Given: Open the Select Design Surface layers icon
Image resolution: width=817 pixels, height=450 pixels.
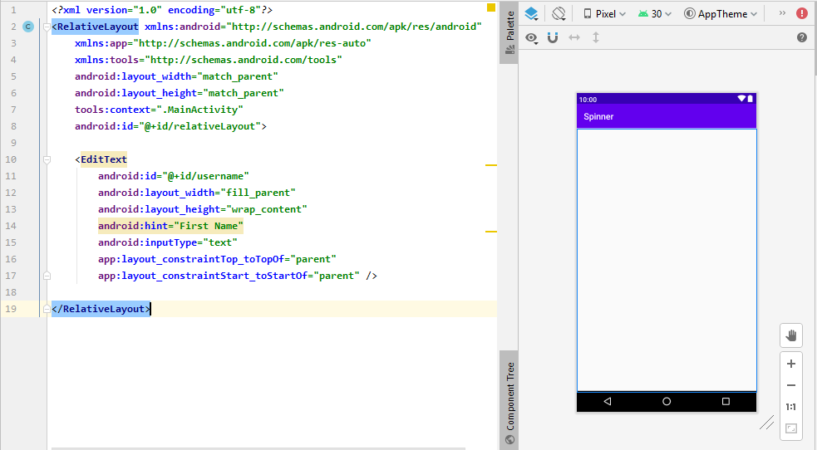Looking at the screenshot, I should (531, 13).
